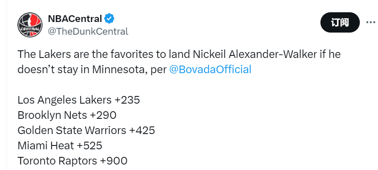
Task: Click the Golden State Warriors line
Action: coord(86,130)
